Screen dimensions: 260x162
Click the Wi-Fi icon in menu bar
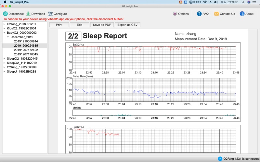(x=205, y=2)
